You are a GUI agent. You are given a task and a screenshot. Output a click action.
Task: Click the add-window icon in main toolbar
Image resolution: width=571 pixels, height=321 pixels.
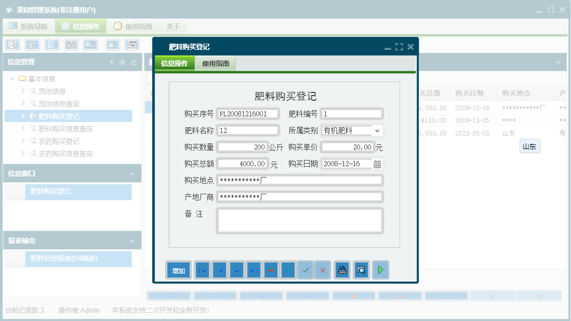(113, 45)
